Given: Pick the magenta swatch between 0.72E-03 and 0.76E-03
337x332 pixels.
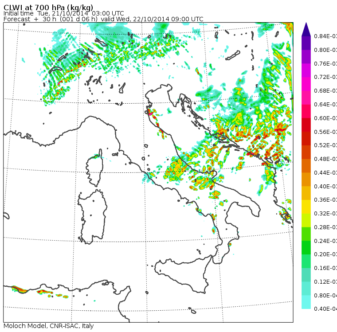Looking at the screenshot, I should tap(306, 70).
